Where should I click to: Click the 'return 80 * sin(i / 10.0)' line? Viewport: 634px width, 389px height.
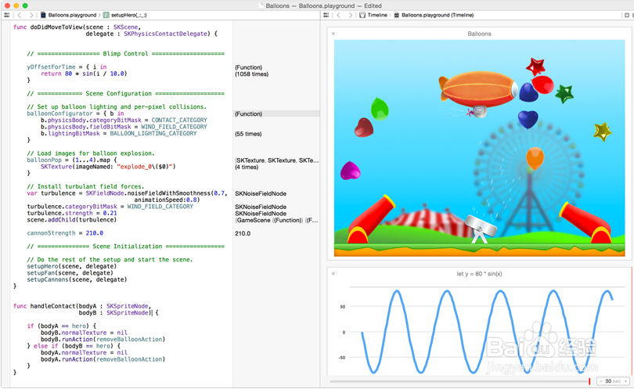[84, 74]
